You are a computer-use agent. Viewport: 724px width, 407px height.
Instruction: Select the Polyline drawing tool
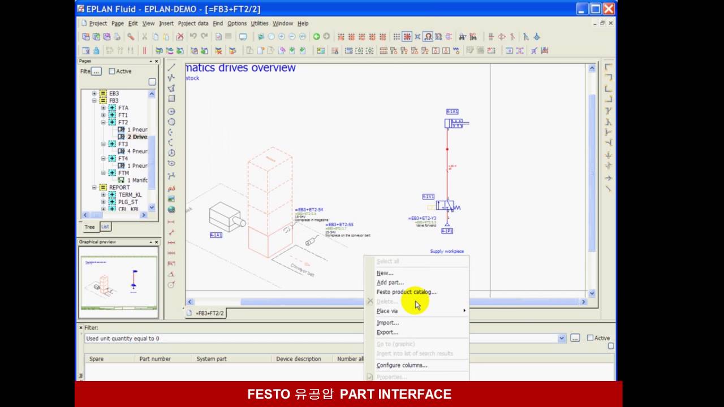[x=171, y=77]
